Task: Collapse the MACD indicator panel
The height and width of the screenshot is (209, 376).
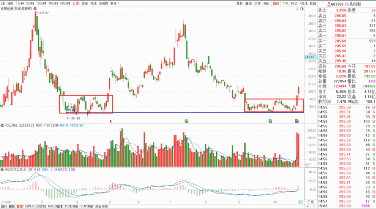Action: 2,170
